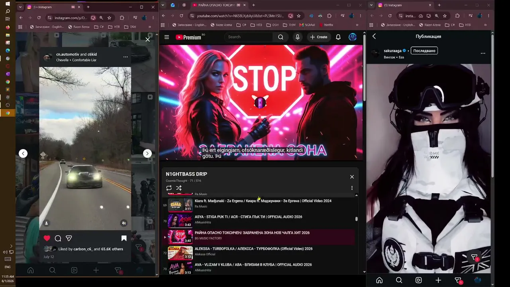The width and height of the screenshot is (510, 287).
Task: Select the '(1) Instagram' browser tab
Action: click(405, 5)
